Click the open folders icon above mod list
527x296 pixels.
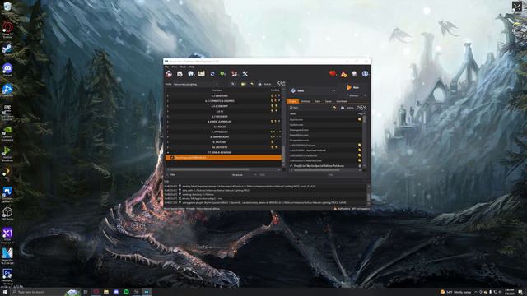pyautogui.click(x=244, y=84)
